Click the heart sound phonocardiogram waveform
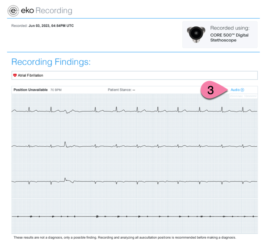Viewport: 268px width, 244px height. (x=134, y=216)
